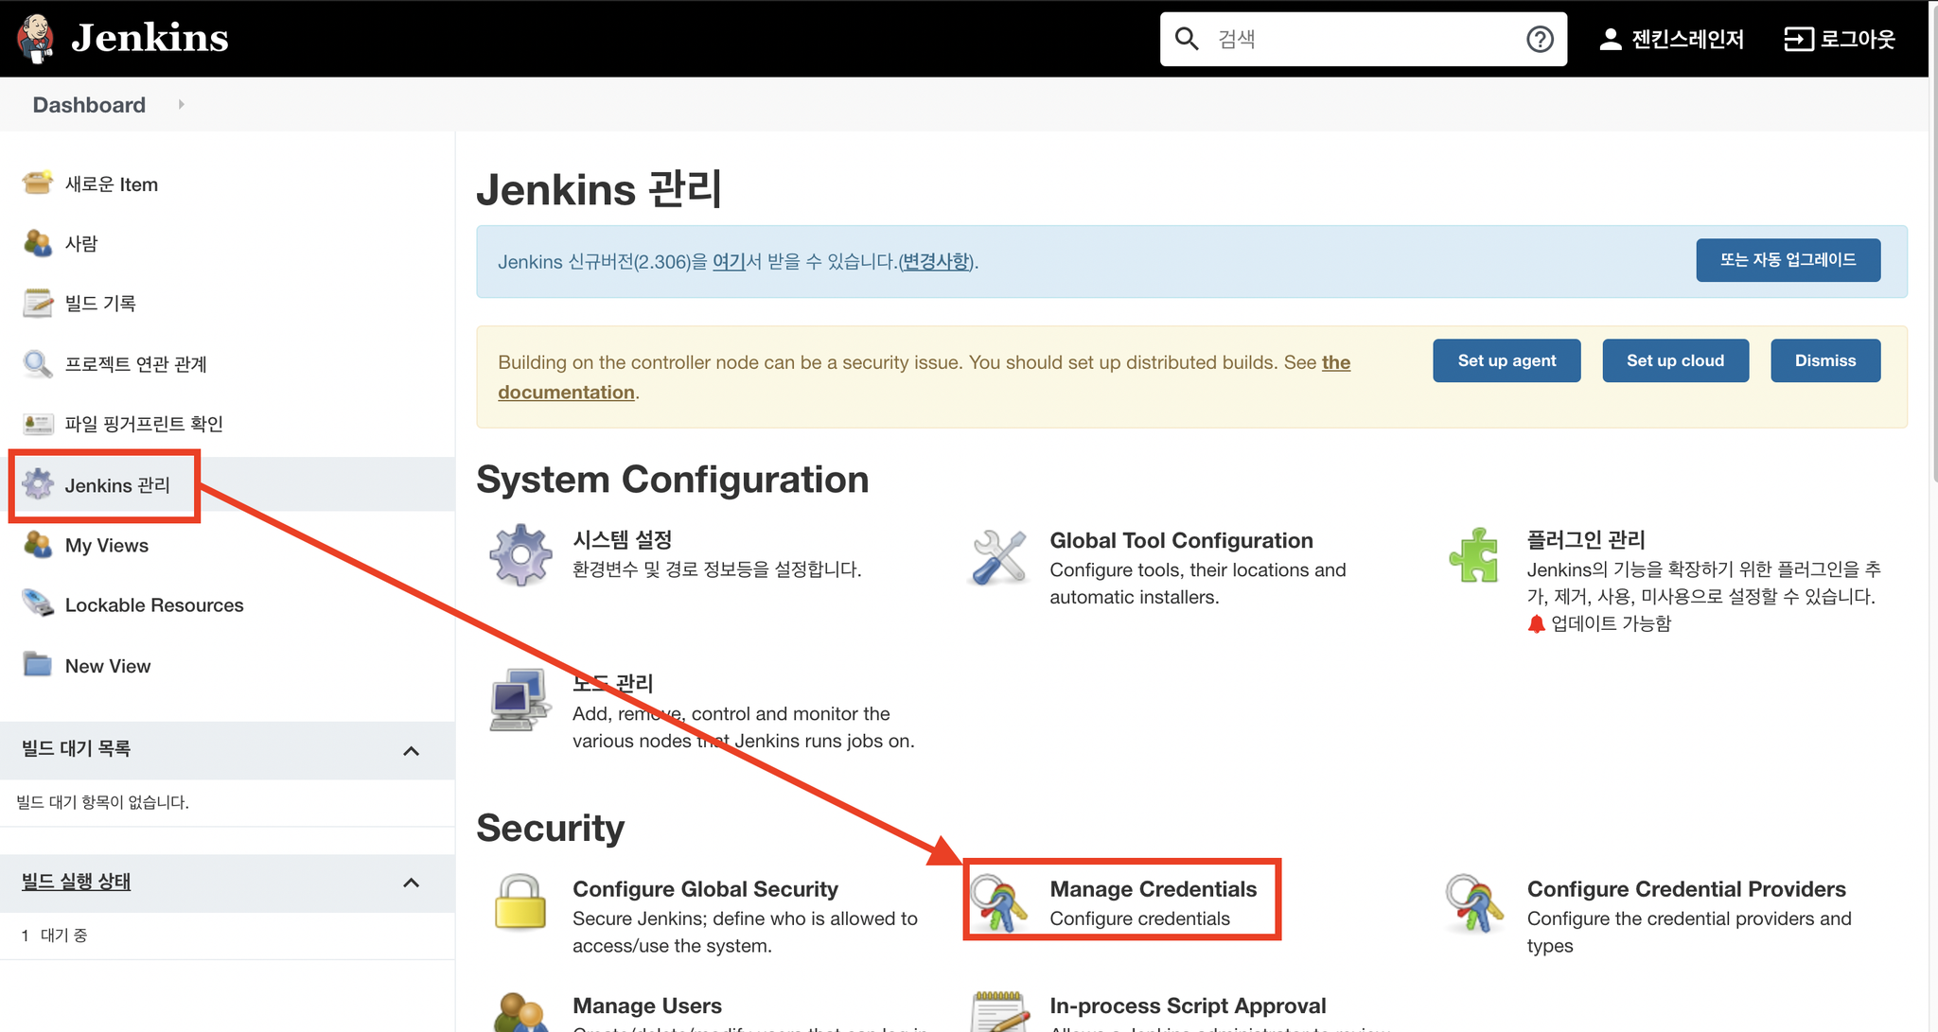Open Manage Credentials title link

point(1153,889)
